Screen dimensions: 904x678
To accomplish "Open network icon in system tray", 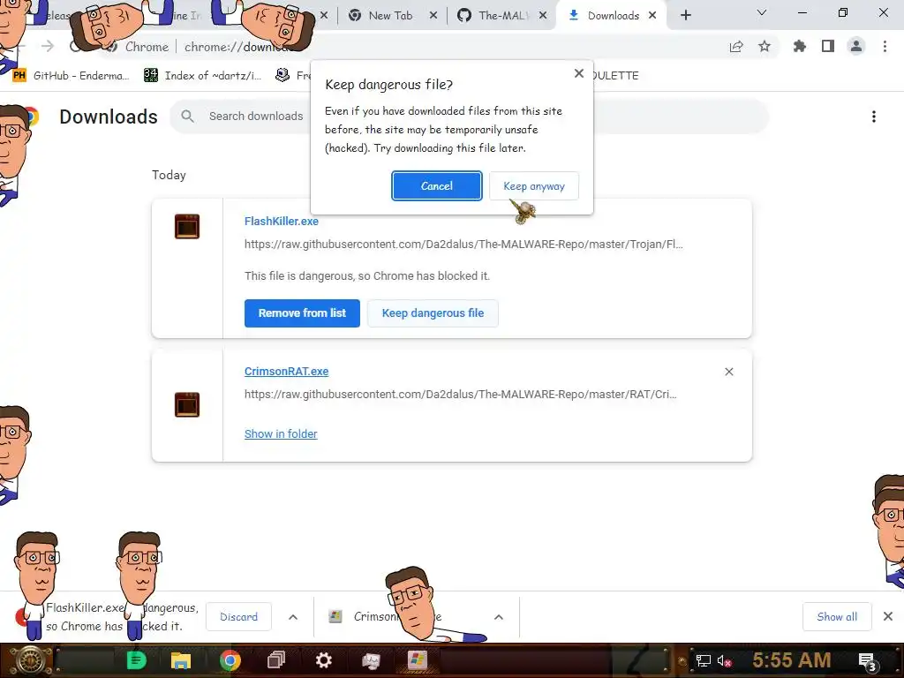I will [x=703, y=660].
